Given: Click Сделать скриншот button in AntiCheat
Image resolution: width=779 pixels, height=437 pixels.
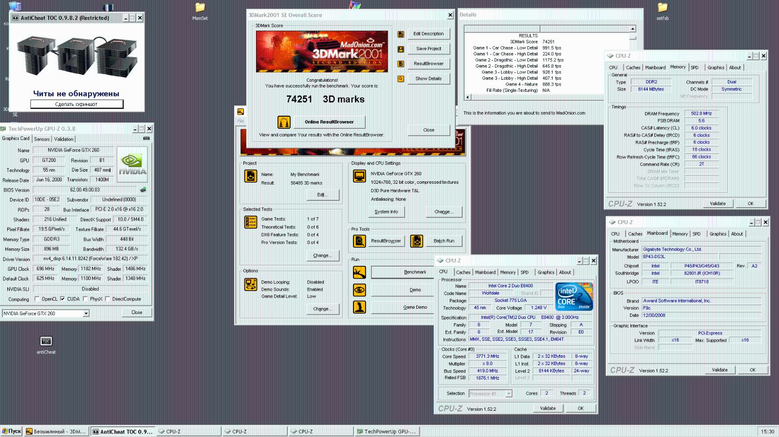Looking at the screenshot, I should tap(76, 104).
